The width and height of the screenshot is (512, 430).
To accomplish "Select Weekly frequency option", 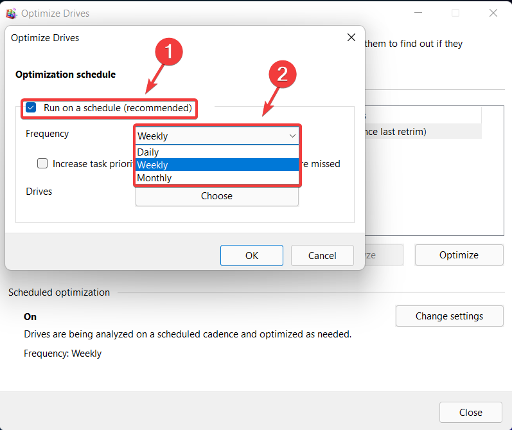I will pyautogui.click(x=217, y=165).
